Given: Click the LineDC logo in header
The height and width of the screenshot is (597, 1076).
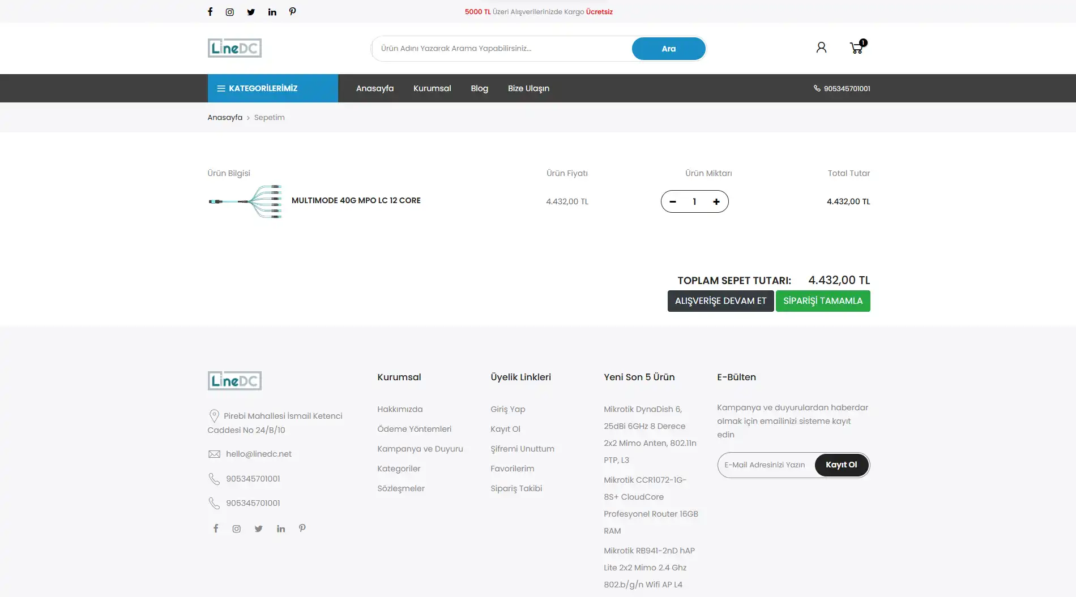Looking at the screenshot, I should point(234,48).
